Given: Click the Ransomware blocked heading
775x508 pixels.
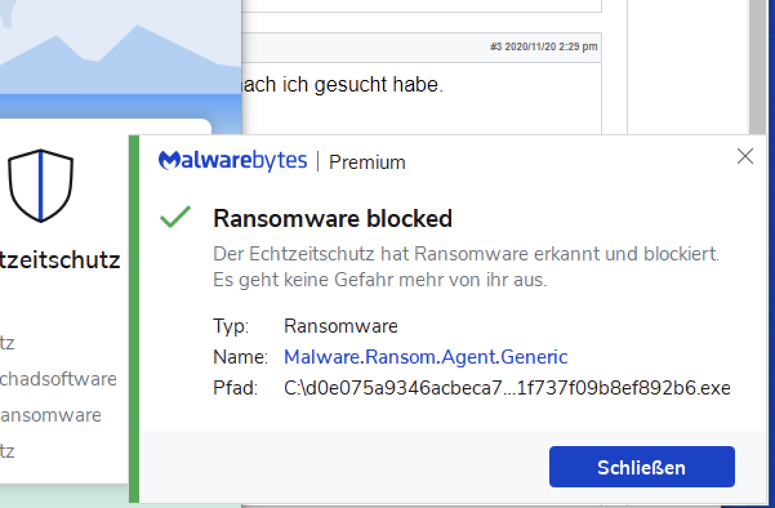Looking at the screenshot, I should [x=332, y=219].
